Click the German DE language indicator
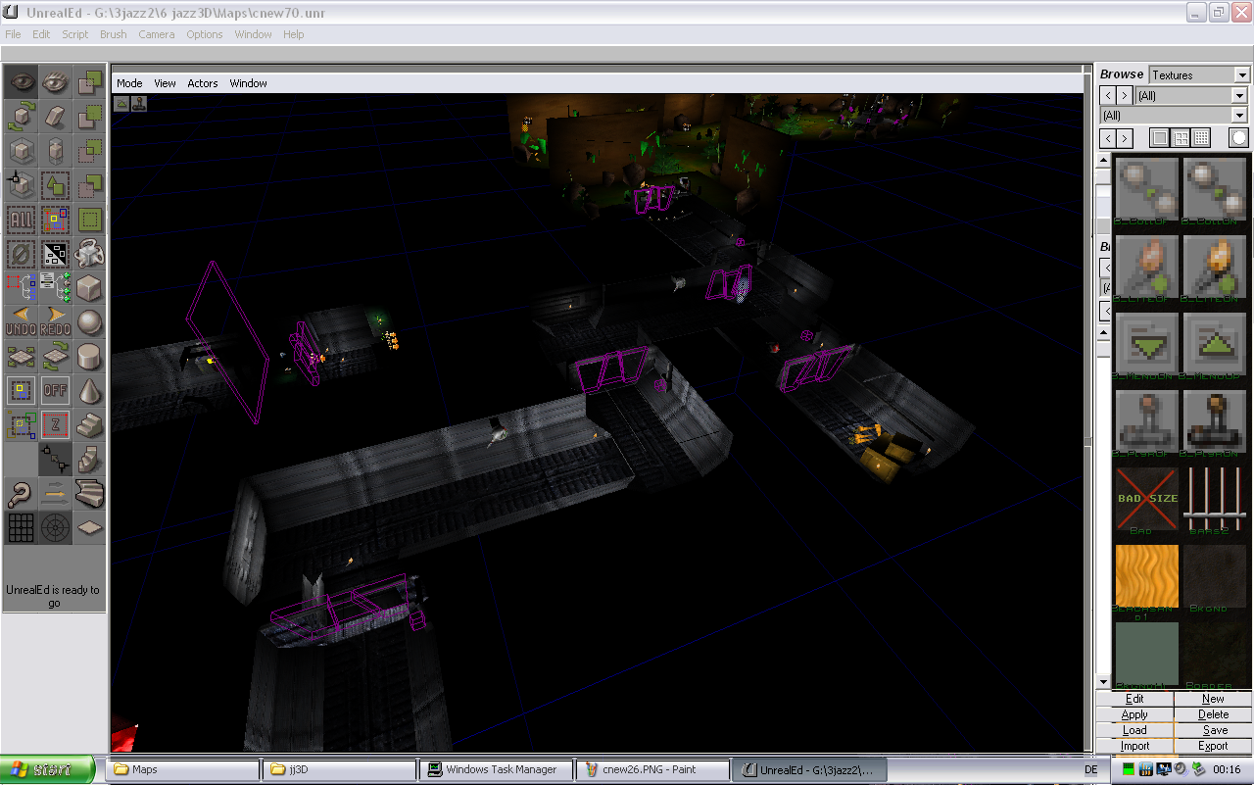Viewport: 1254px width, 785px height. [1091, 769]
